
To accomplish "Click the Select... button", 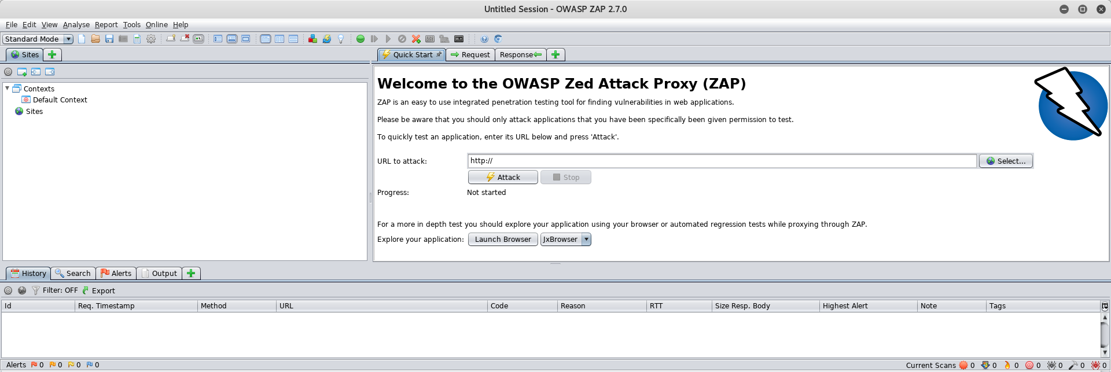I will coord(1006,161).
